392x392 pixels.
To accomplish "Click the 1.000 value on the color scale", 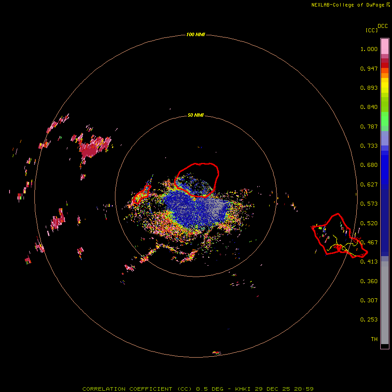I will (369, 49).
